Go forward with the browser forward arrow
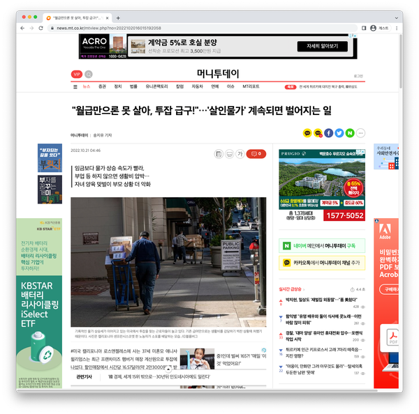 click(31, 28)
